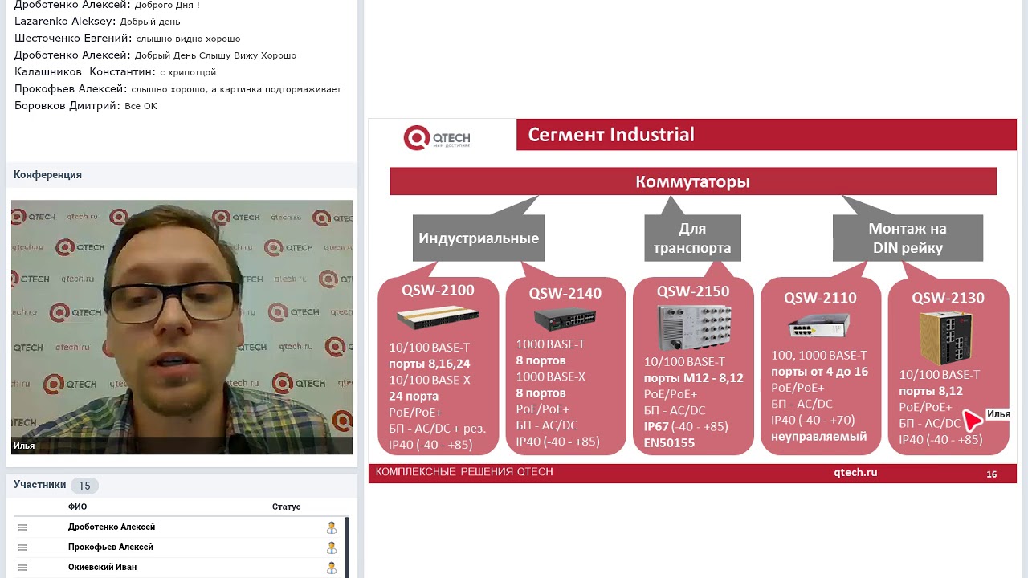Image resolution: width=1028 pixels, height=578 pixels.
Task: Click the QSW-2100 model heading
Action: coord(438,291)
